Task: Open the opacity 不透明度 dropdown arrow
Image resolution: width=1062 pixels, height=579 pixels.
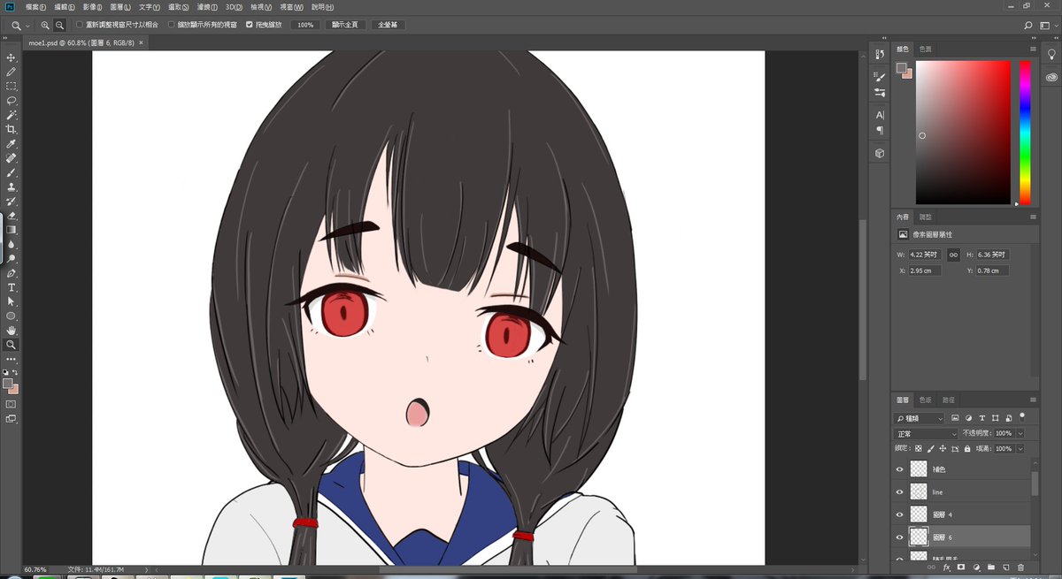Action: 1020,434
